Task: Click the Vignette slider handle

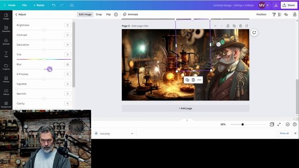Action: [17, 89]
